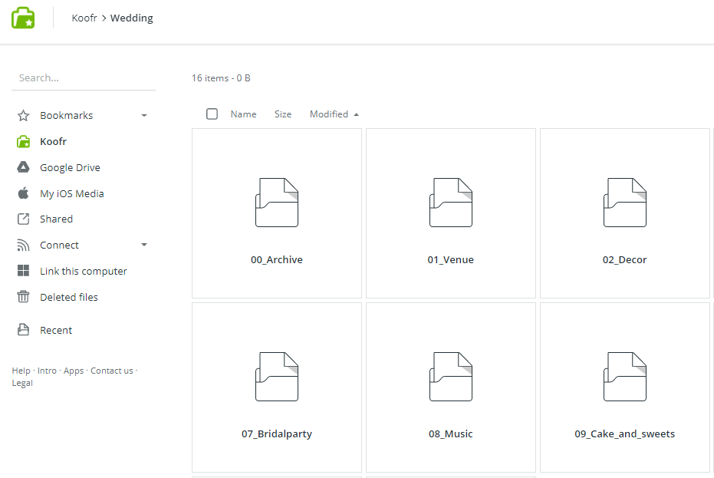Expand the Bookmarks dropdown arrow
714x478 pixels.
point(144,116)
